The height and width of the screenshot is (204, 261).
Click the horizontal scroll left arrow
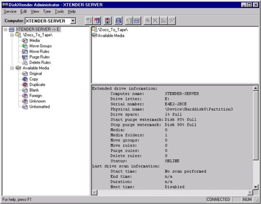click(94, 193)
